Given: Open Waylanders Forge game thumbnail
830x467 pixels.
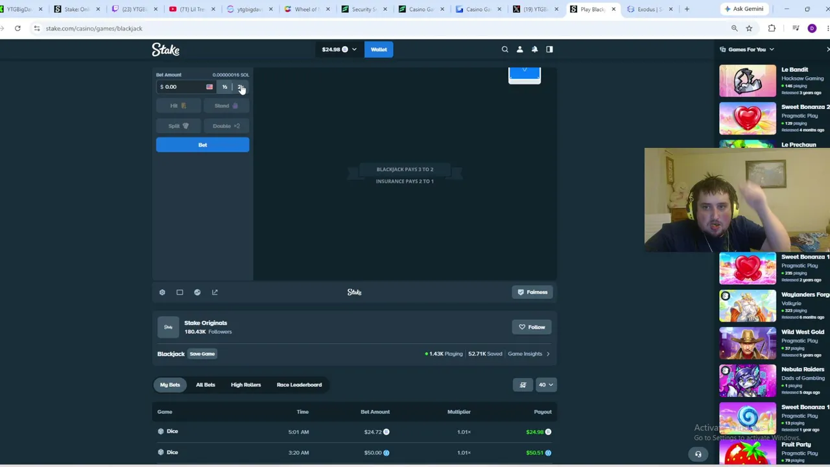Looking at the screenshot, I should 748,306.
